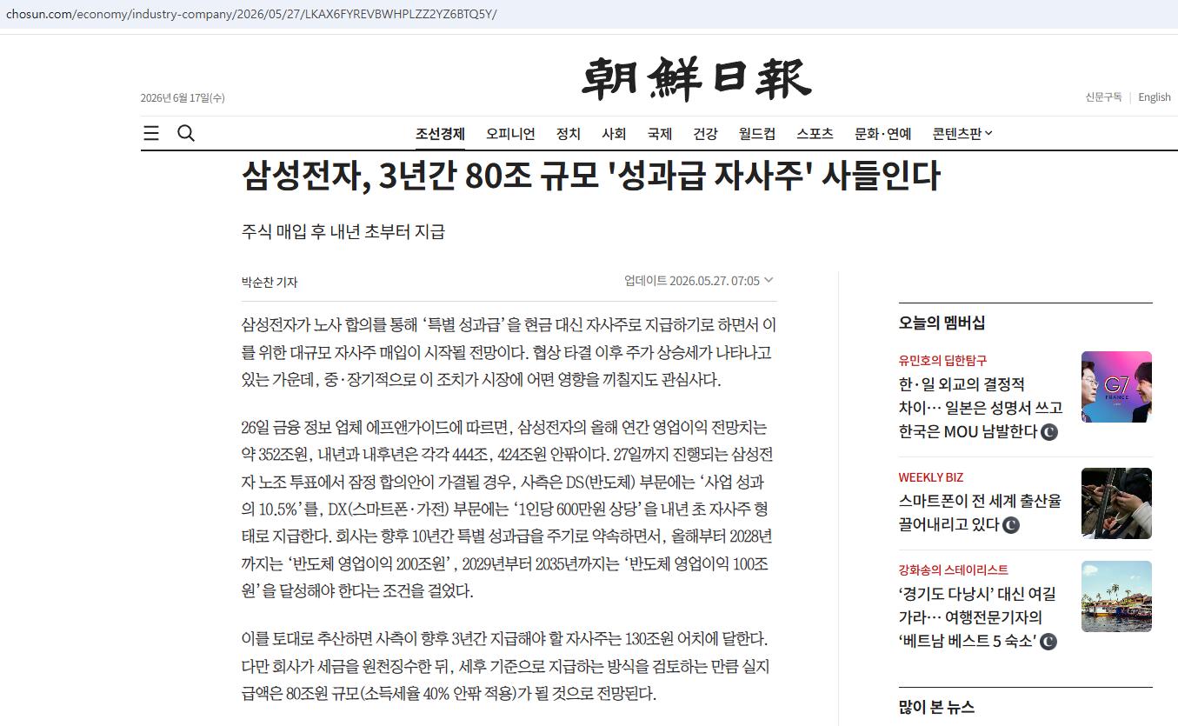Click premium badge beside '끌어내리고 있다' headline
The height and width of the screenshot is (726, 1178).
coord(1011,525)
